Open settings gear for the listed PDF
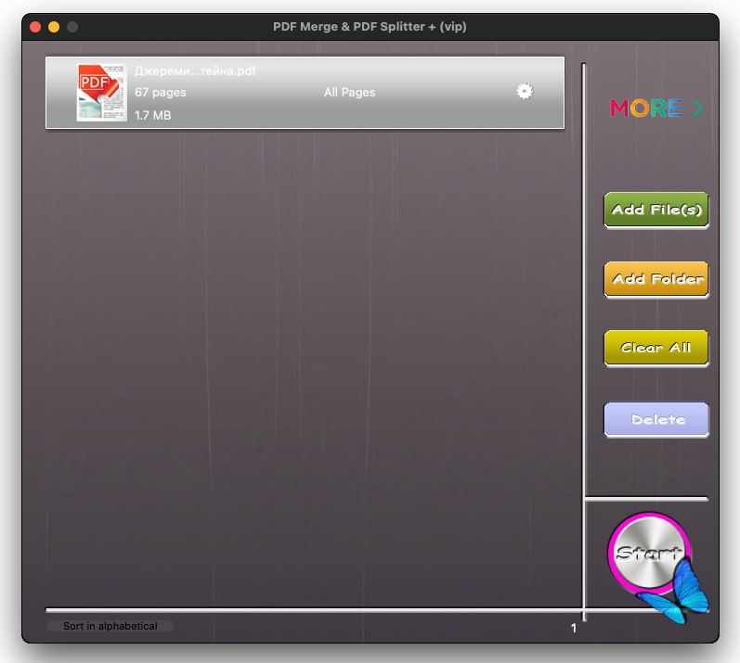 click(525, 92)
